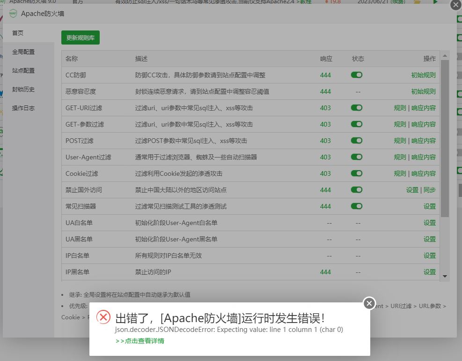Open the 首页 tab in sidebar

[x=29, y=33]
